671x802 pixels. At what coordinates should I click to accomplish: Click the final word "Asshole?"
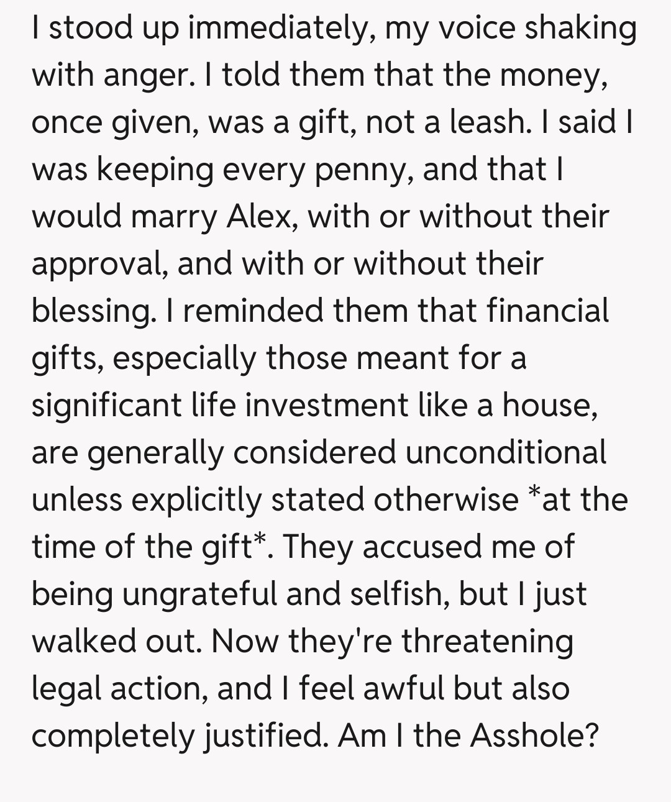pos(534,736)
